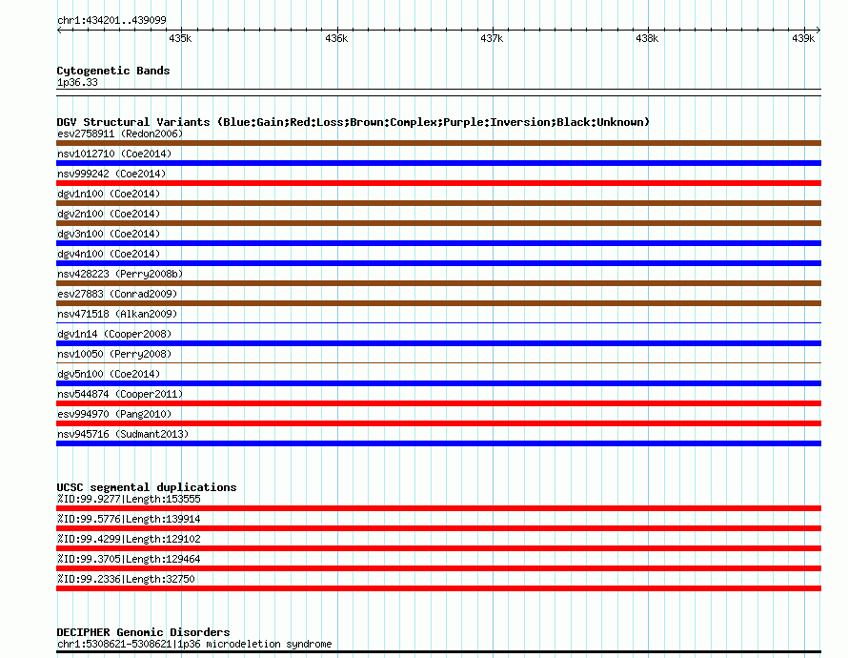Click the red bar under %ID:99.2336
Image resolution: width=848 pixels, height=658 pixels.
[x=438, y=588]
